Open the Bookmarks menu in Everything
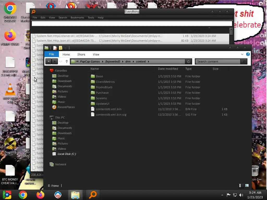This screenshot has width=267, height=200. click(x=77, y=17)
